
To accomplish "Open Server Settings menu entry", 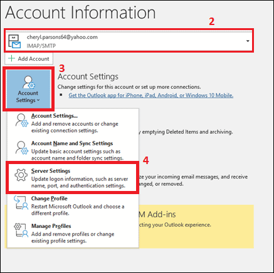I will (x=73, y=178).
